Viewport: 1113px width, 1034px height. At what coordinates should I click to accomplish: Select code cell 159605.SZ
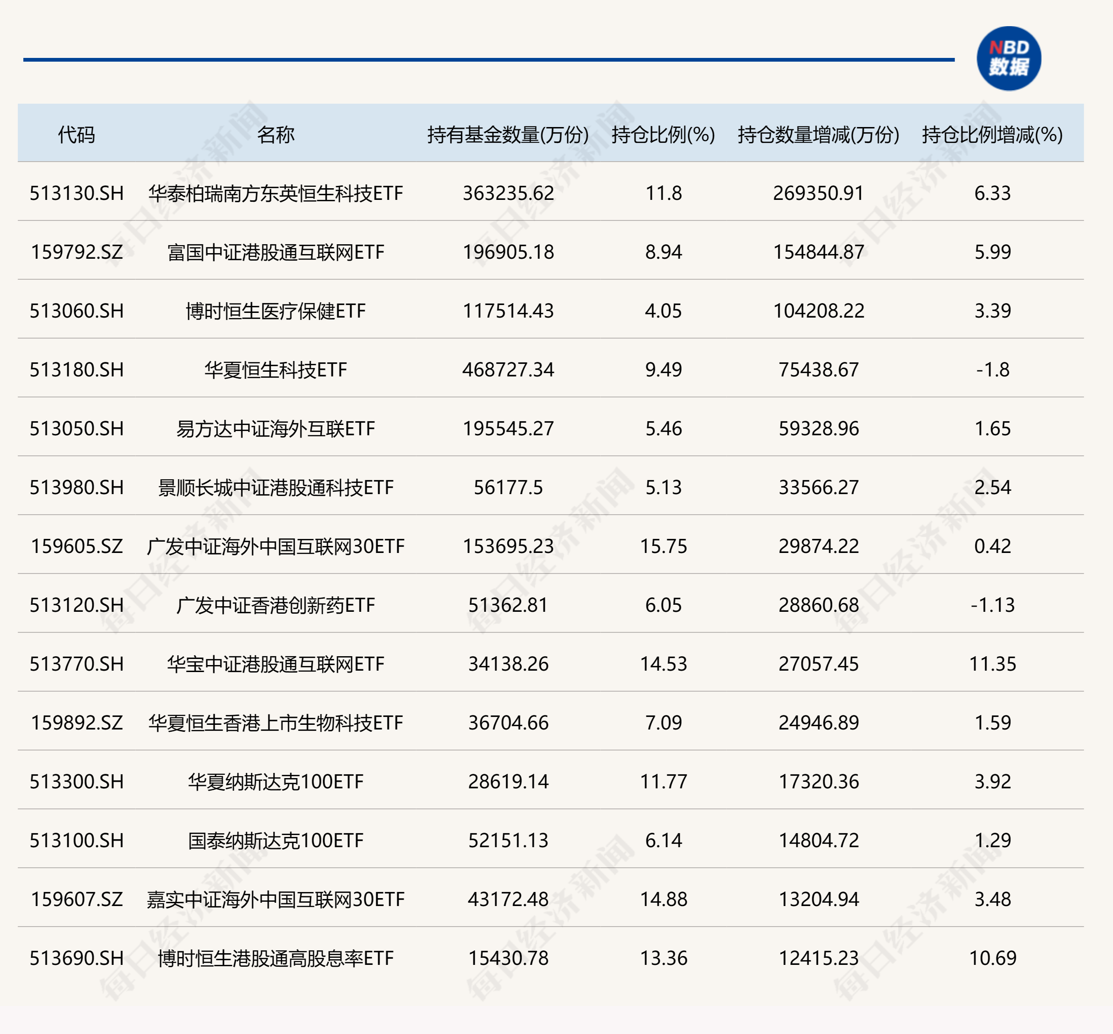(77, 546)
